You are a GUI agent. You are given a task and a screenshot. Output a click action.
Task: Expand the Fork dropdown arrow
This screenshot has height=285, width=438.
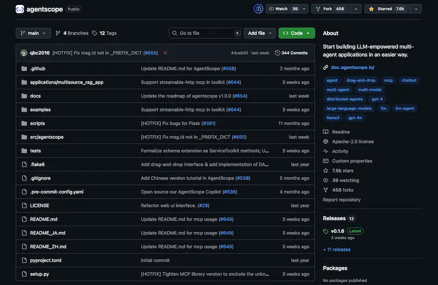pos(356,9)
